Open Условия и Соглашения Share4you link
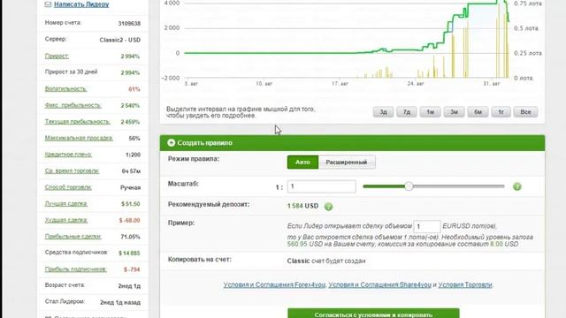566x318 pixels. click(x=379, y=284)
